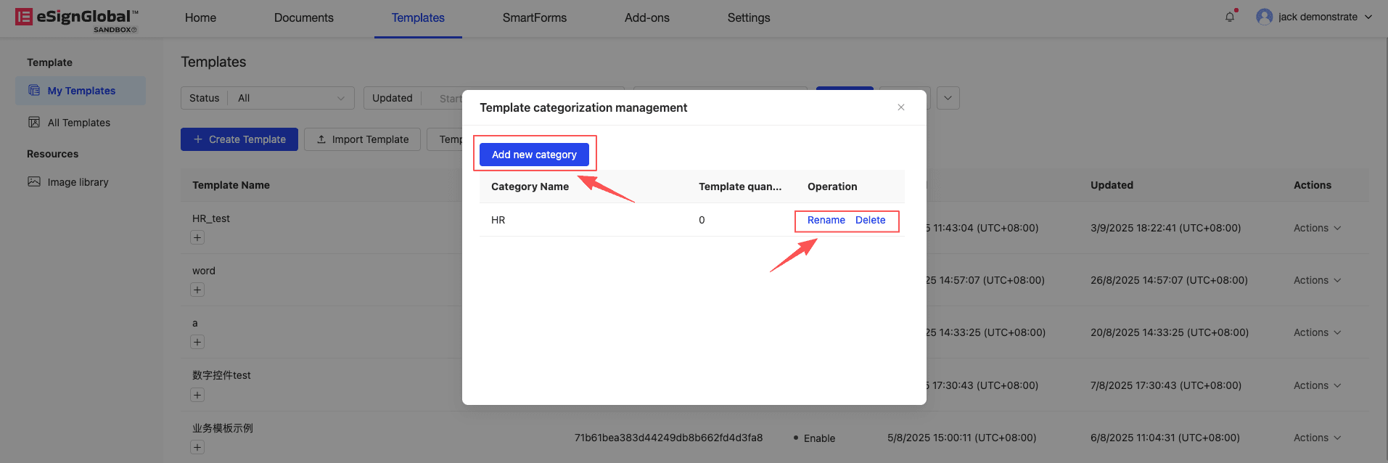Open Actions dropdown for HR_test row
The width and height of the screenshot is (1388, 463).
(x=1316, y=228)
